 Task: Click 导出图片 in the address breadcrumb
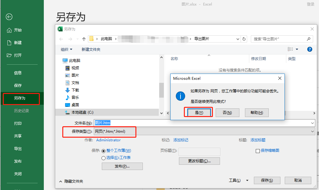[202, 39]
